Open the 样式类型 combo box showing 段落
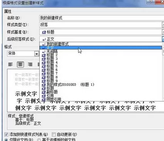 point(101,25)
